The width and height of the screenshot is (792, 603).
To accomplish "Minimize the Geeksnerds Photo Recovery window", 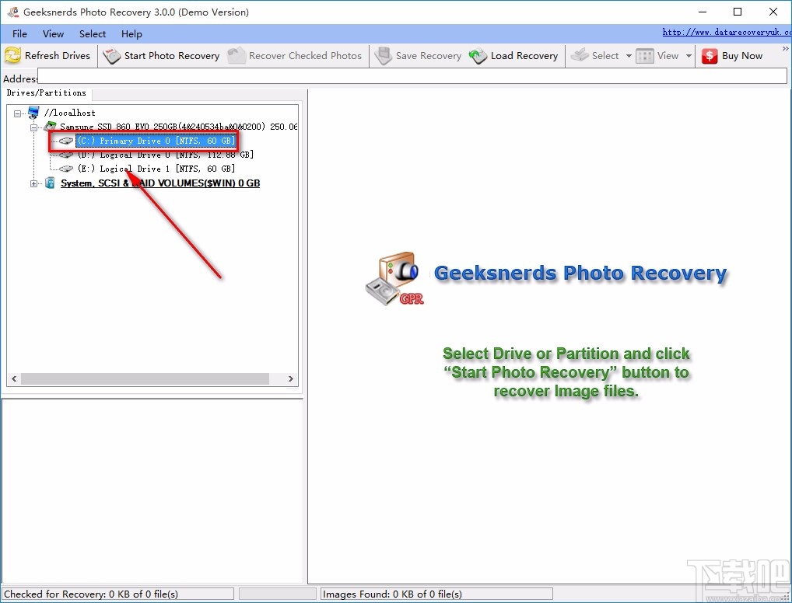I will [x=702, y=12].
